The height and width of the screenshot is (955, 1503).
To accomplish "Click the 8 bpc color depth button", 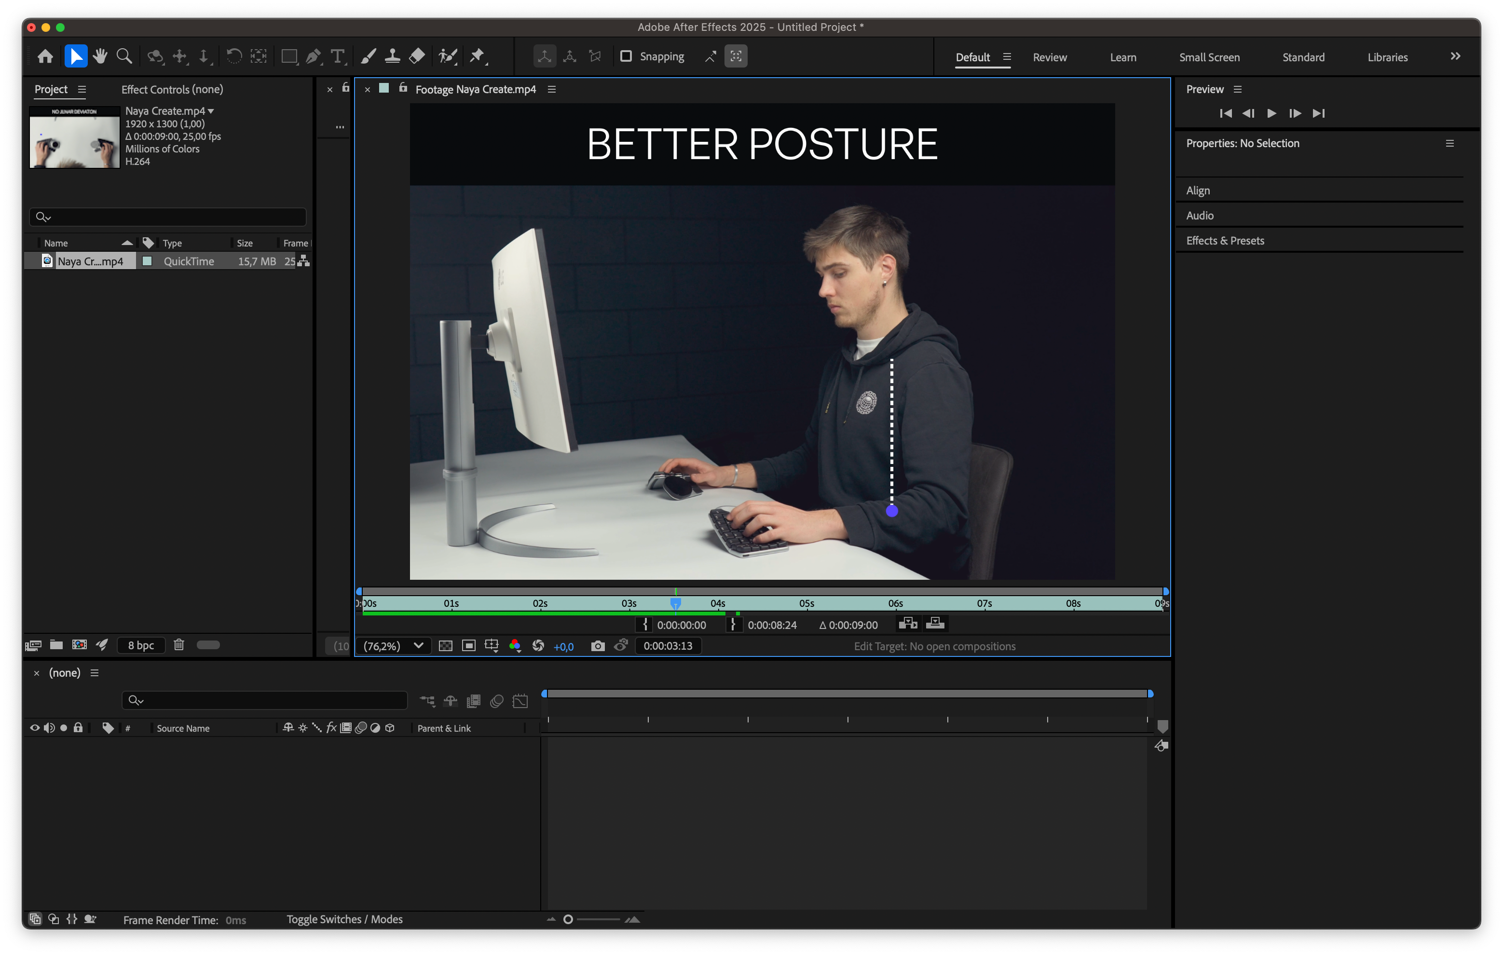I will (141, 645).
